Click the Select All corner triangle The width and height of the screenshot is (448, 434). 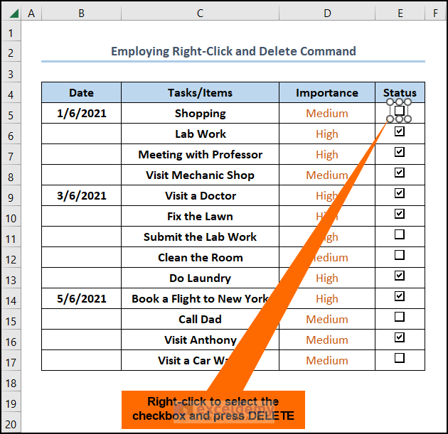(11, 13)
